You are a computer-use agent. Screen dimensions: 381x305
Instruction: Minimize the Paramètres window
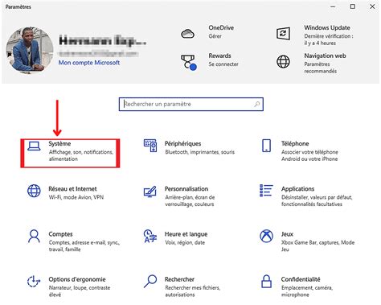(x=333, y=6)
